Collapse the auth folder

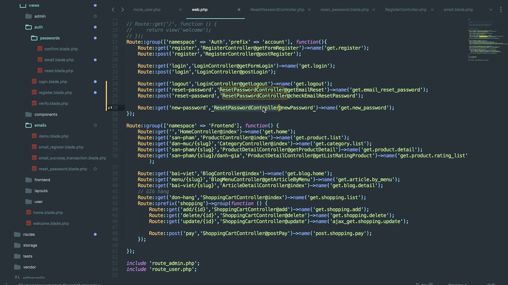tap(28, 27)
